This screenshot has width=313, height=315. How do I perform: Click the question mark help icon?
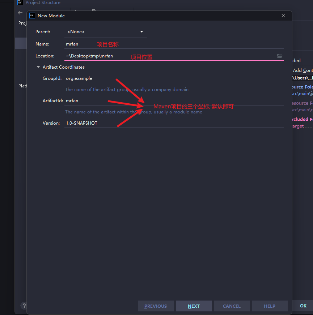(x=24, y=306)
